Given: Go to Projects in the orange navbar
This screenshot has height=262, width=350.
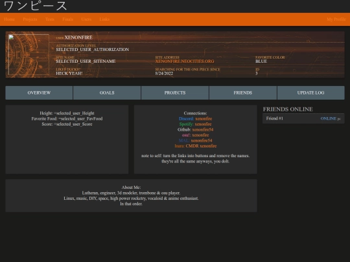Looking at the screenshot, I should 30,19.
